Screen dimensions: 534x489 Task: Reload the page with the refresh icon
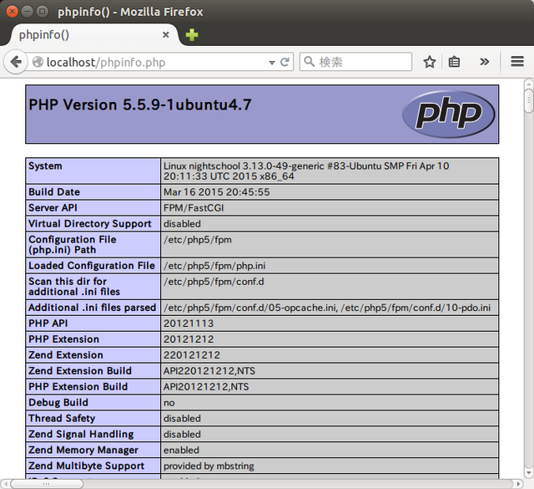click(285, 62)
